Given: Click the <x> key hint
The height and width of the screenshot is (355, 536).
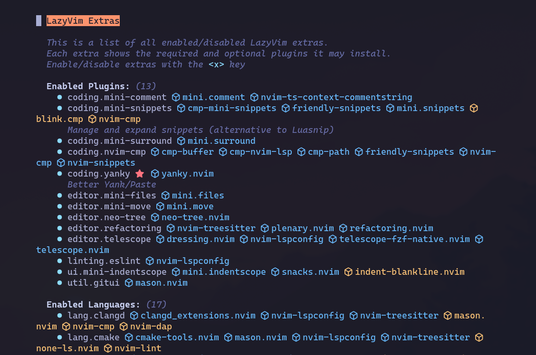Looking at the screenshot, I should (216, 65).
